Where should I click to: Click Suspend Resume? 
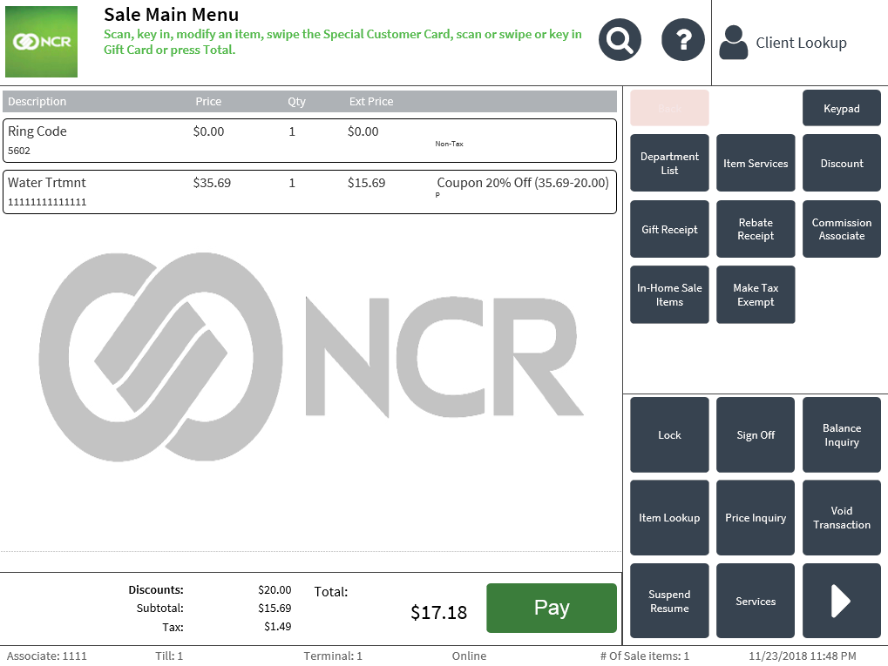(669, 601)
